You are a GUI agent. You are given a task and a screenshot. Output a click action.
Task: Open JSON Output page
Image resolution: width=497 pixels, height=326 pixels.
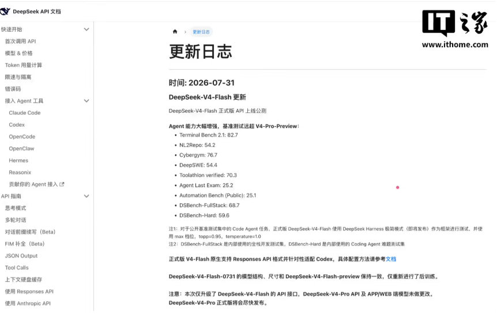(21, 256)
